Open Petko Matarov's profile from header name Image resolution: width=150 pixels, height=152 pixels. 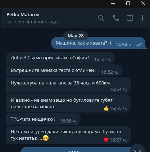pos(23,15)
